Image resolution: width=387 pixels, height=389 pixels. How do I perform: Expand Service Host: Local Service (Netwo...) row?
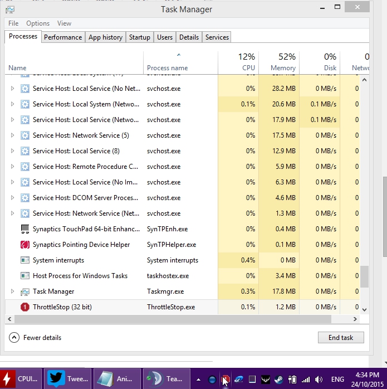[x=12, y=120]
